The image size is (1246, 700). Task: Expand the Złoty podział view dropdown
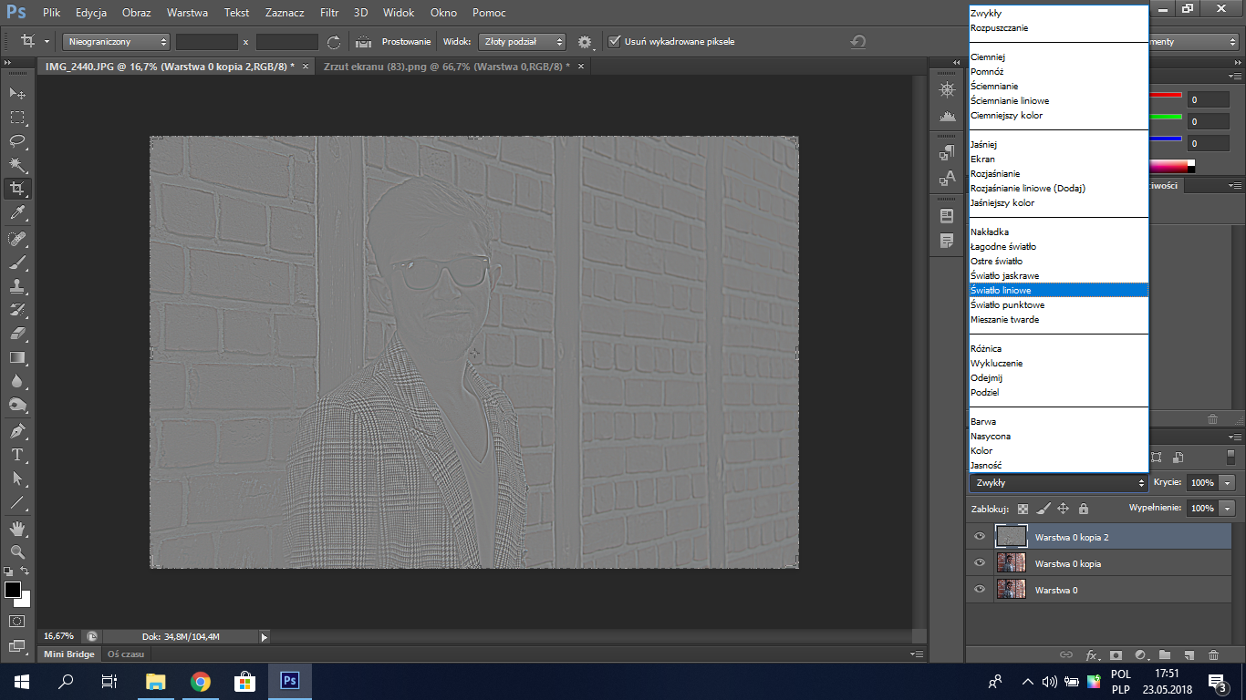coord(522,42)
